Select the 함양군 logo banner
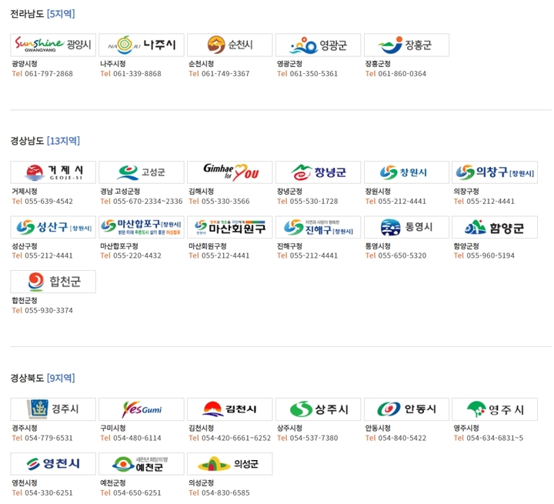Viewport: 554px width, 504px height. (x=495, y=227)
